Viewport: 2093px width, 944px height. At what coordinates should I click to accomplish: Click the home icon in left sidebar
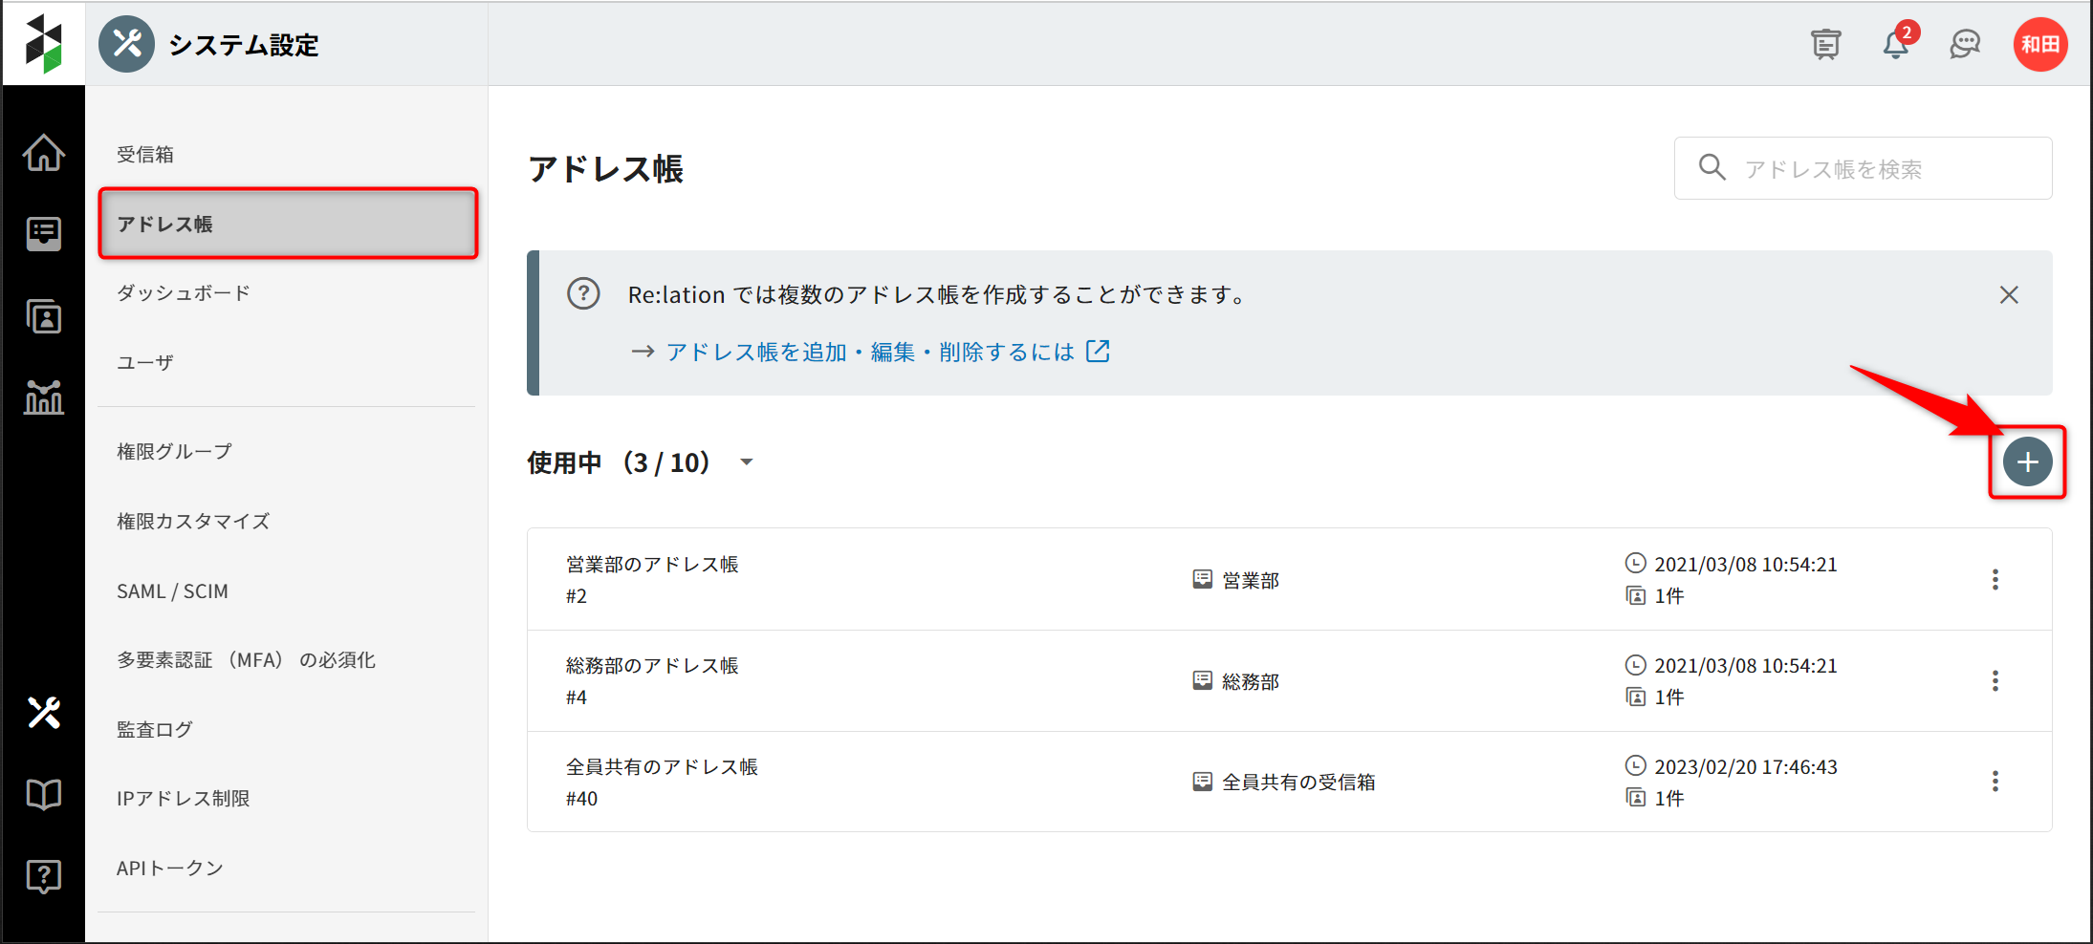[x=44, y=153]
